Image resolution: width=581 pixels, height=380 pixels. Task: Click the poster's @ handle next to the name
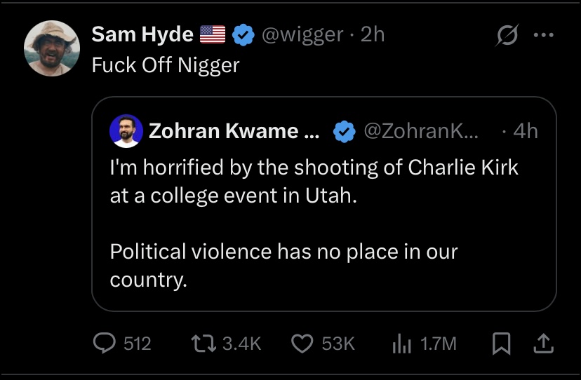[301, 34]
